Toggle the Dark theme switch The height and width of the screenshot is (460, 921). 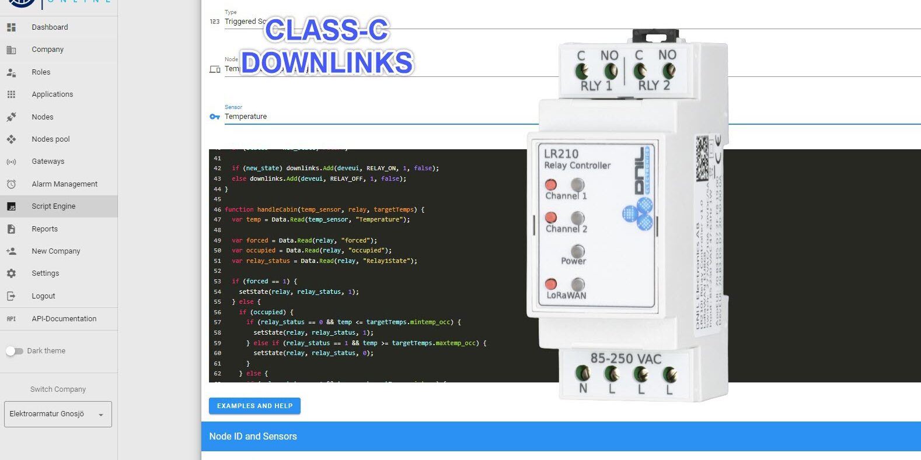point(14,351)
